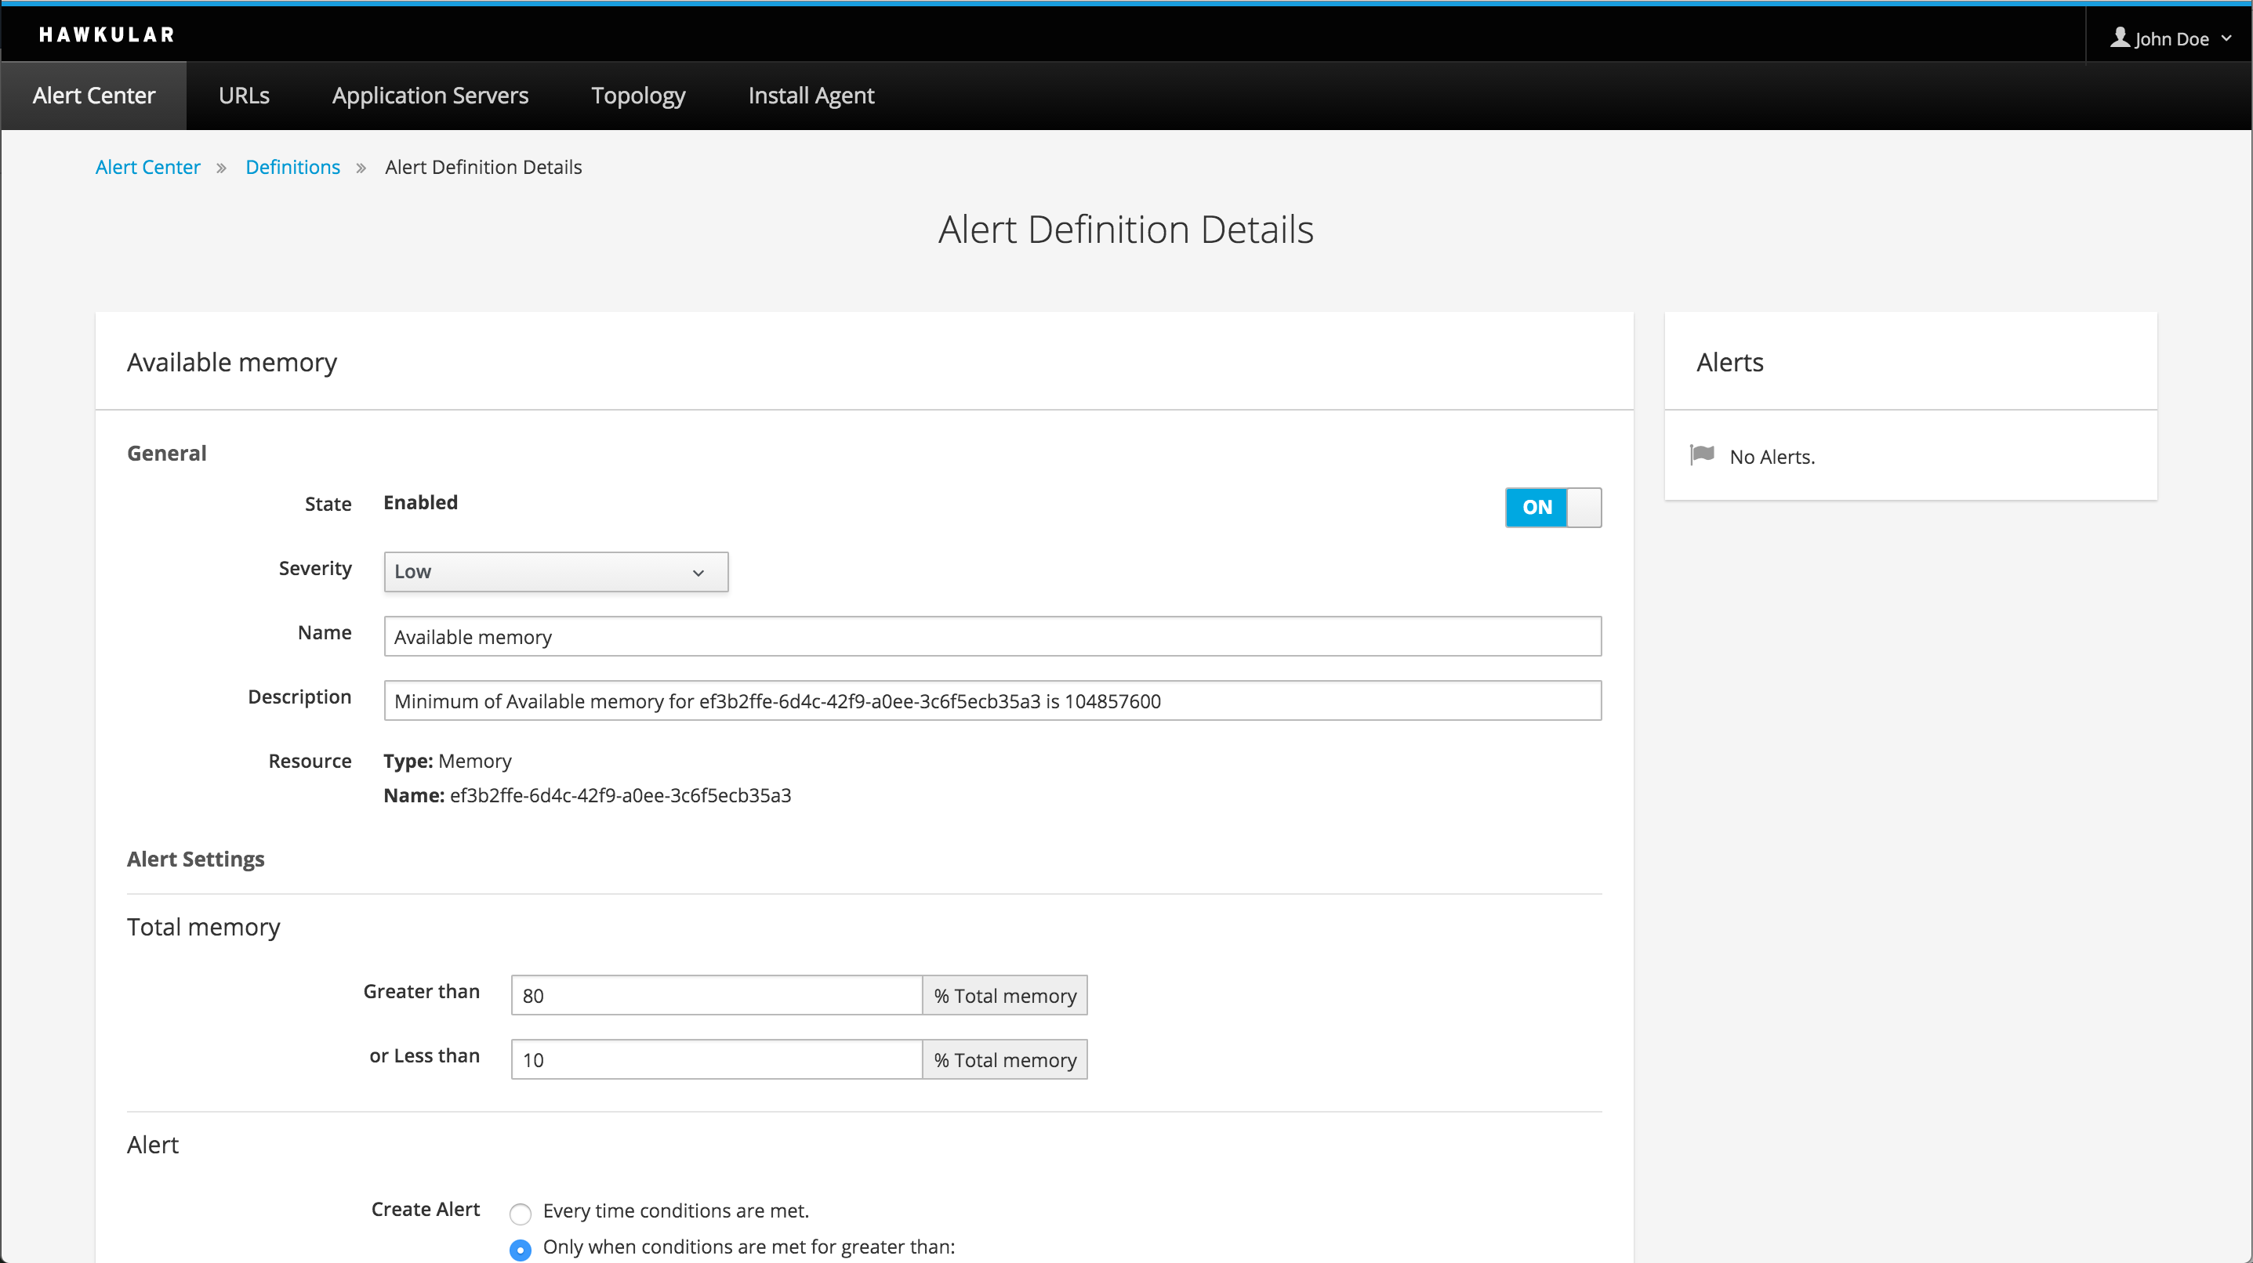This screenshot has height=1263, width=2253.
Task: Click the user avatar icon beside John Doe
Action: coord(2120,38)
